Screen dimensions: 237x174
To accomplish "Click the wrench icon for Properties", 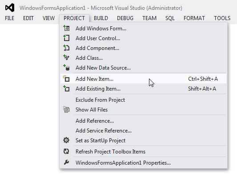I will point(66,162).
